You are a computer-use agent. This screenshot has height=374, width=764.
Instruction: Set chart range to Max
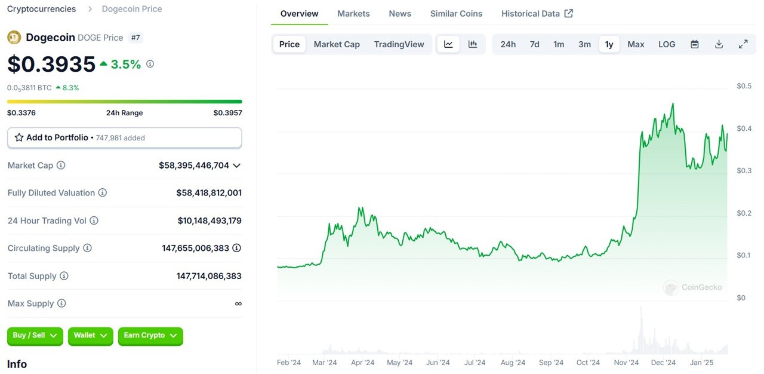pos(636,44)
